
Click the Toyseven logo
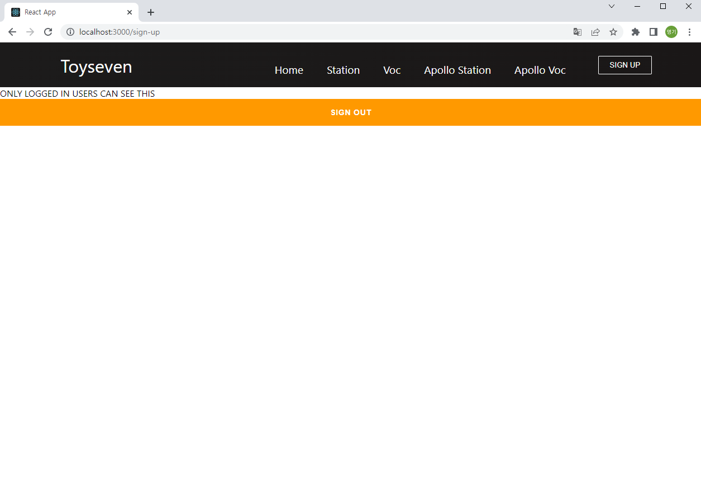pos(96,67)
